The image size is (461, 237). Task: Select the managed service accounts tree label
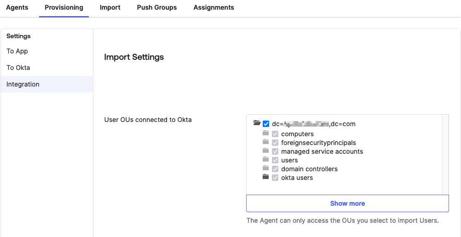pos(322,151)
